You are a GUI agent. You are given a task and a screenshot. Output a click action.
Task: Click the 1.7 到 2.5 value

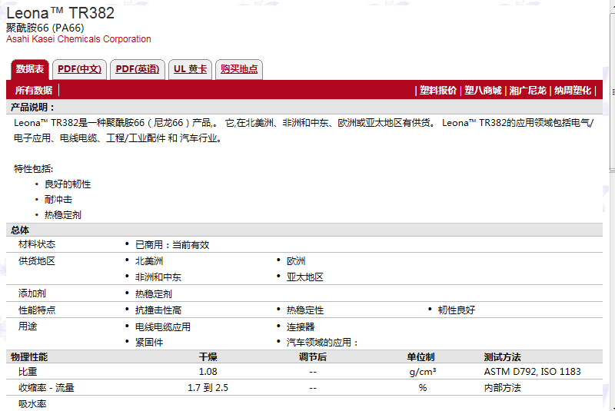pyautogui.click(x=208, y=388)
